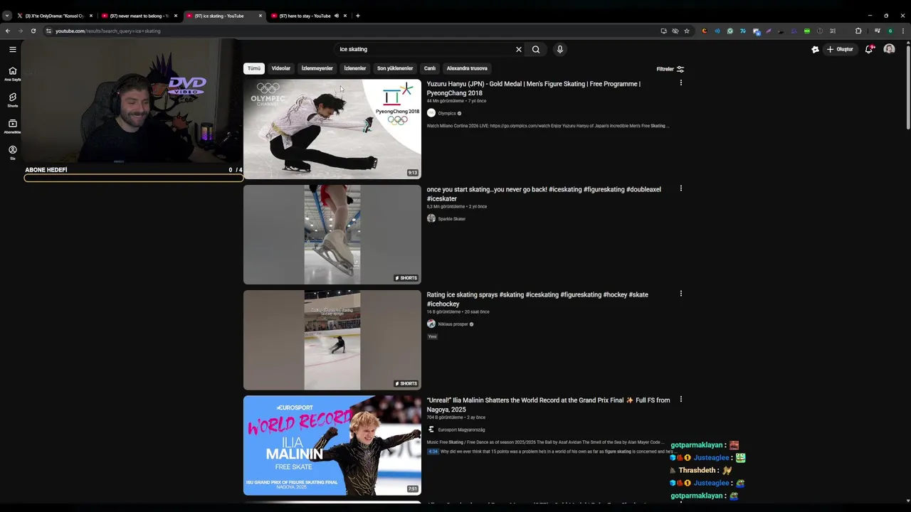The image size is (911, 512).
Task: Open 'Rating ice skating sprays' title
Action: [x=537, y=299]
